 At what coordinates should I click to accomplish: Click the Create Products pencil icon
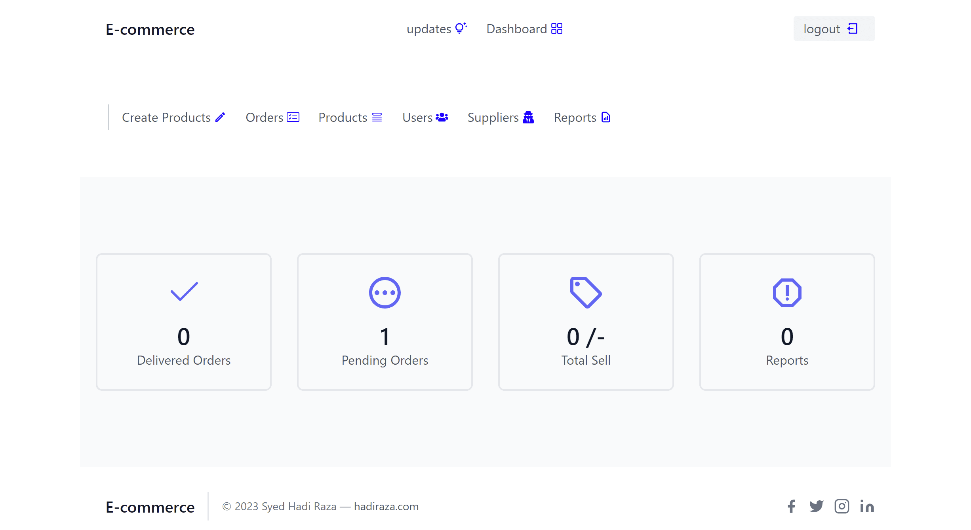coord(220,117)
